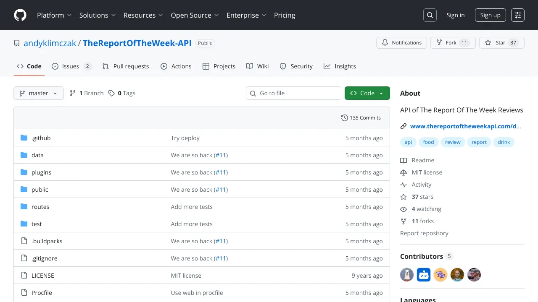
Task: Open the plugins folder
Action: 41,172
